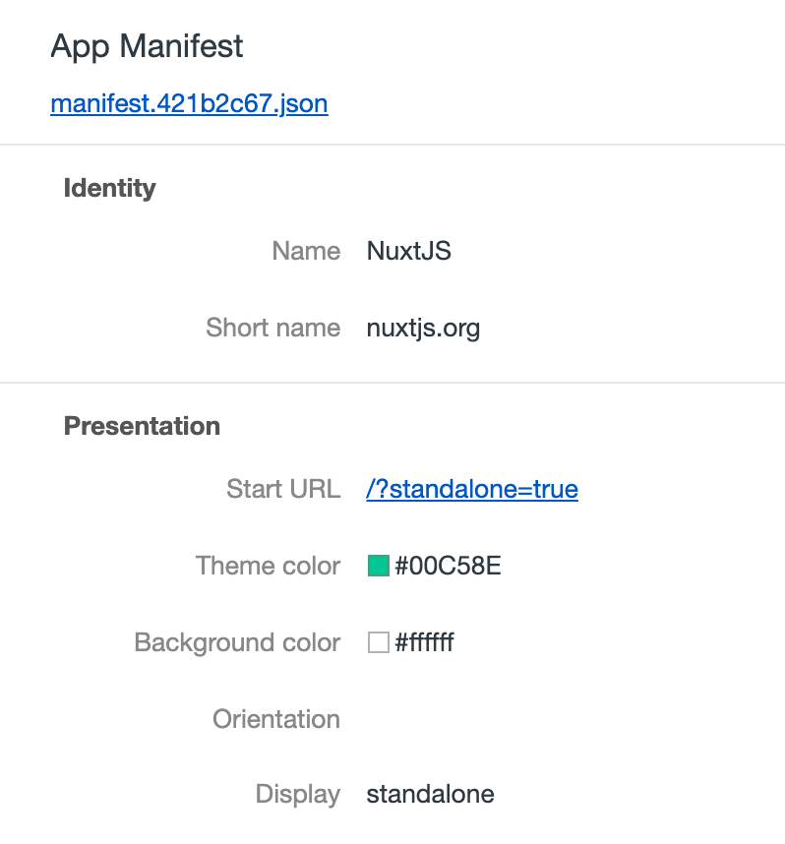Click the Theme color hex value #00C58E
Viewport: 785px width, 844px height.
tap(446, 567)
